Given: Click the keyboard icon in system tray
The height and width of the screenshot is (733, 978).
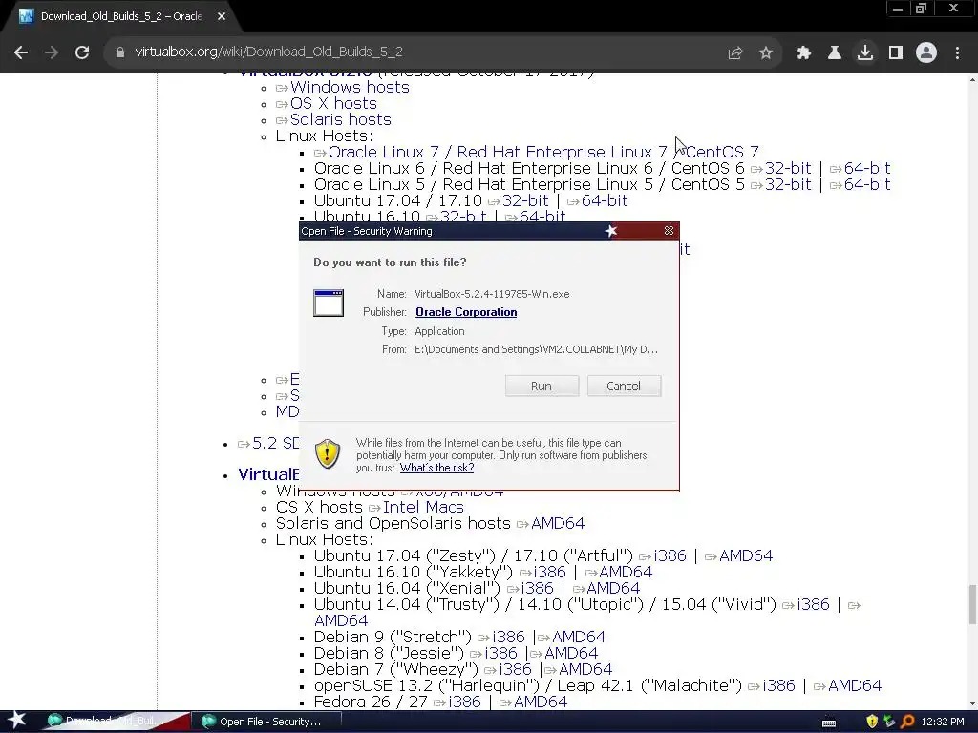Looking at the screenshot, I should pos(829,723).
